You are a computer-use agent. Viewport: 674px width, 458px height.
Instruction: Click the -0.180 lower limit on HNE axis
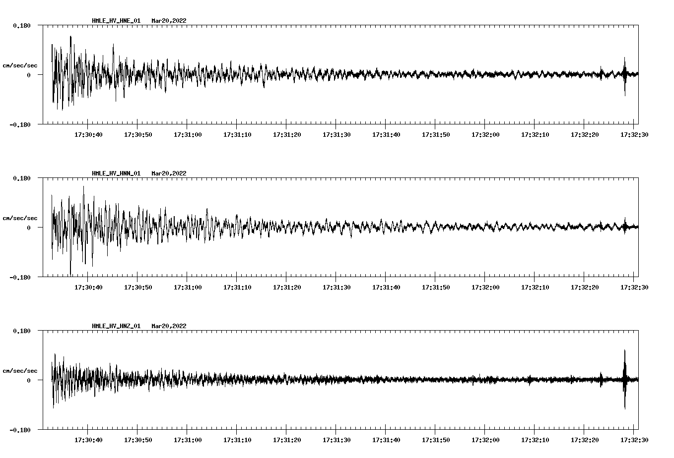coord(20,124)
